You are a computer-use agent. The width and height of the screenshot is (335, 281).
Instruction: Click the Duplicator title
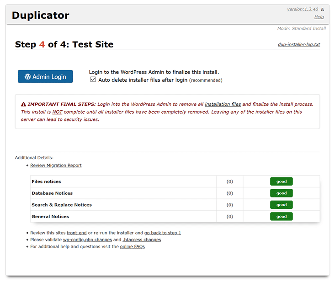pyautogui.click(x=41, y=15)
